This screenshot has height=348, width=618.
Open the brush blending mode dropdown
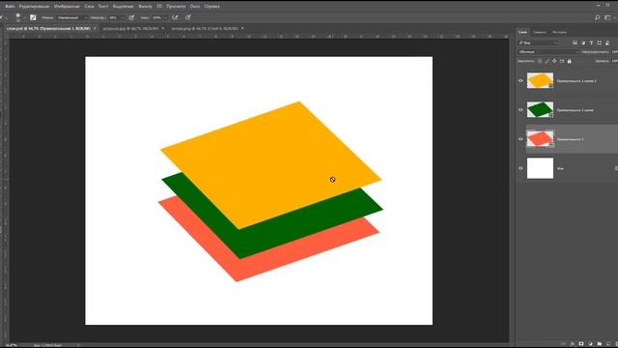71,17
